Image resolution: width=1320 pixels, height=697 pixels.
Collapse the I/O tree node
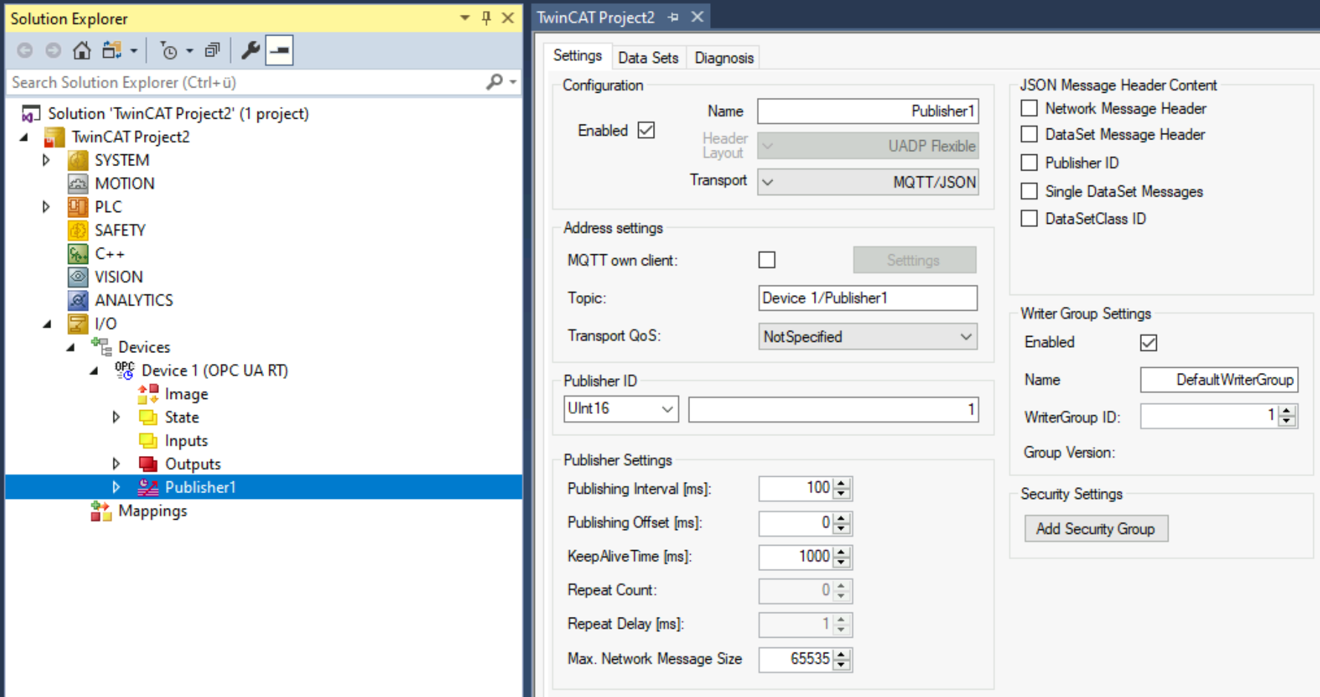click(x=47, y=324)
